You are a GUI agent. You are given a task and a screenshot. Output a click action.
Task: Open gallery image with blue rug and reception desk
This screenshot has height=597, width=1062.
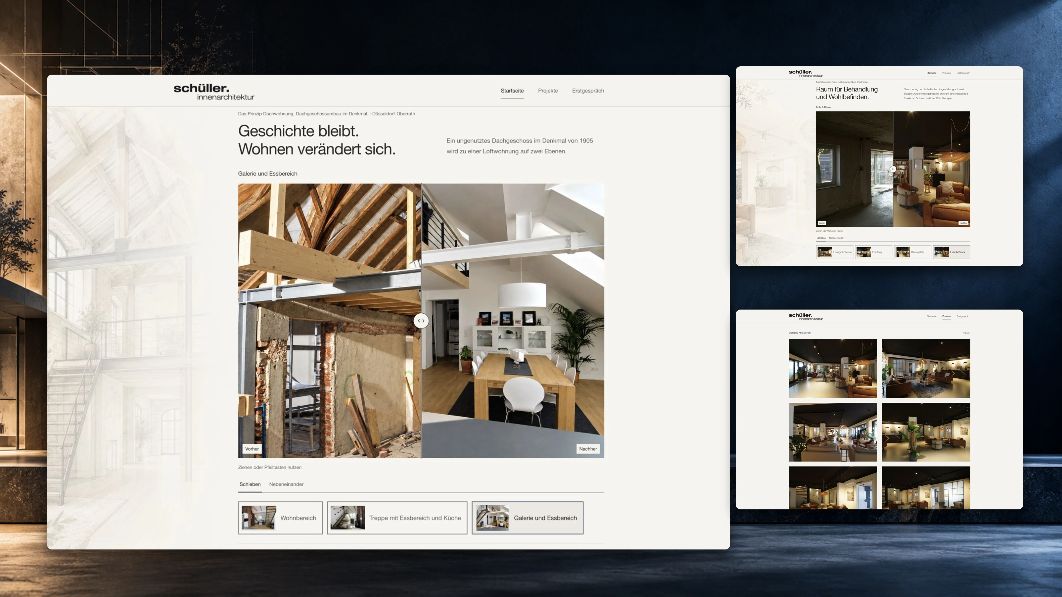click(926, 368)
